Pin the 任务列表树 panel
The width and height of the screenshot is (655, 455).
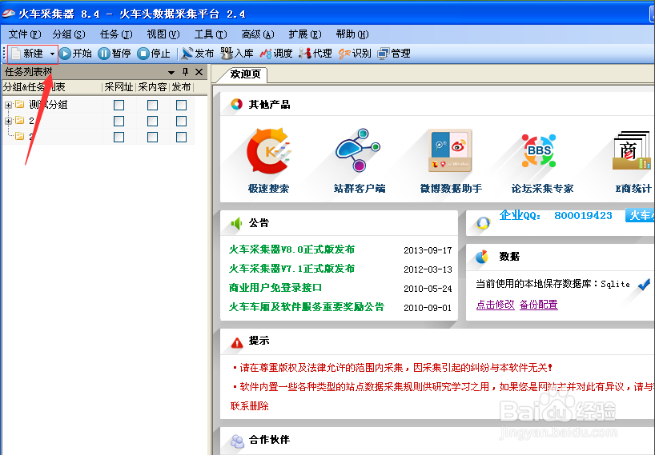(185, 72)
